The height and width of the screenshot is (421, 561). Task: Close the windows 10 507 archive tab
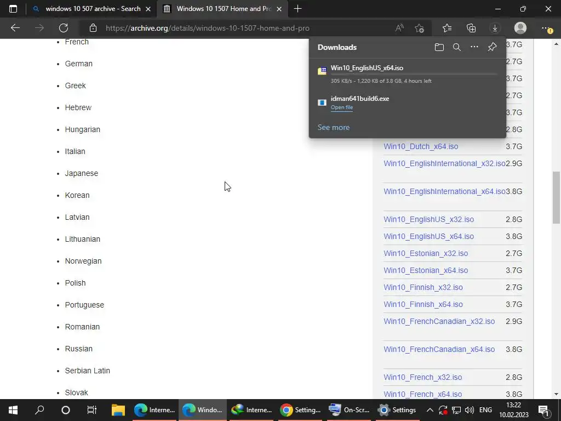pos(148,9)
